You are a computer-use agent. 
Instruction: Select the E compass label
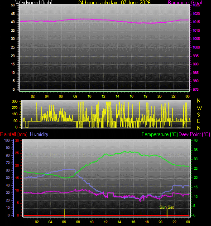tap(198, 121)
